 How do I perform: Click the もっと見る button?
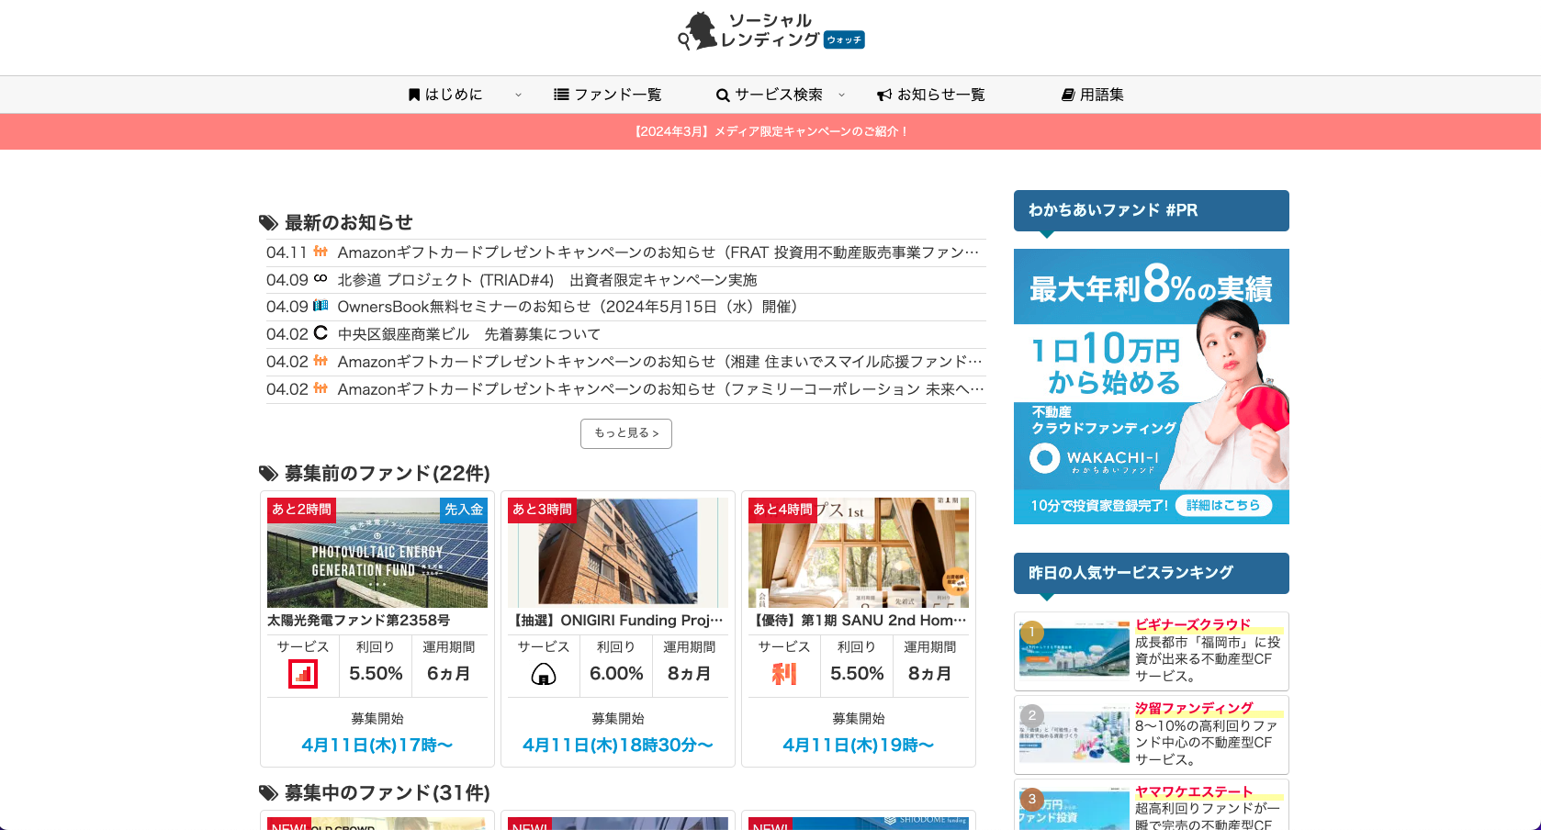[x=626, y=433]
